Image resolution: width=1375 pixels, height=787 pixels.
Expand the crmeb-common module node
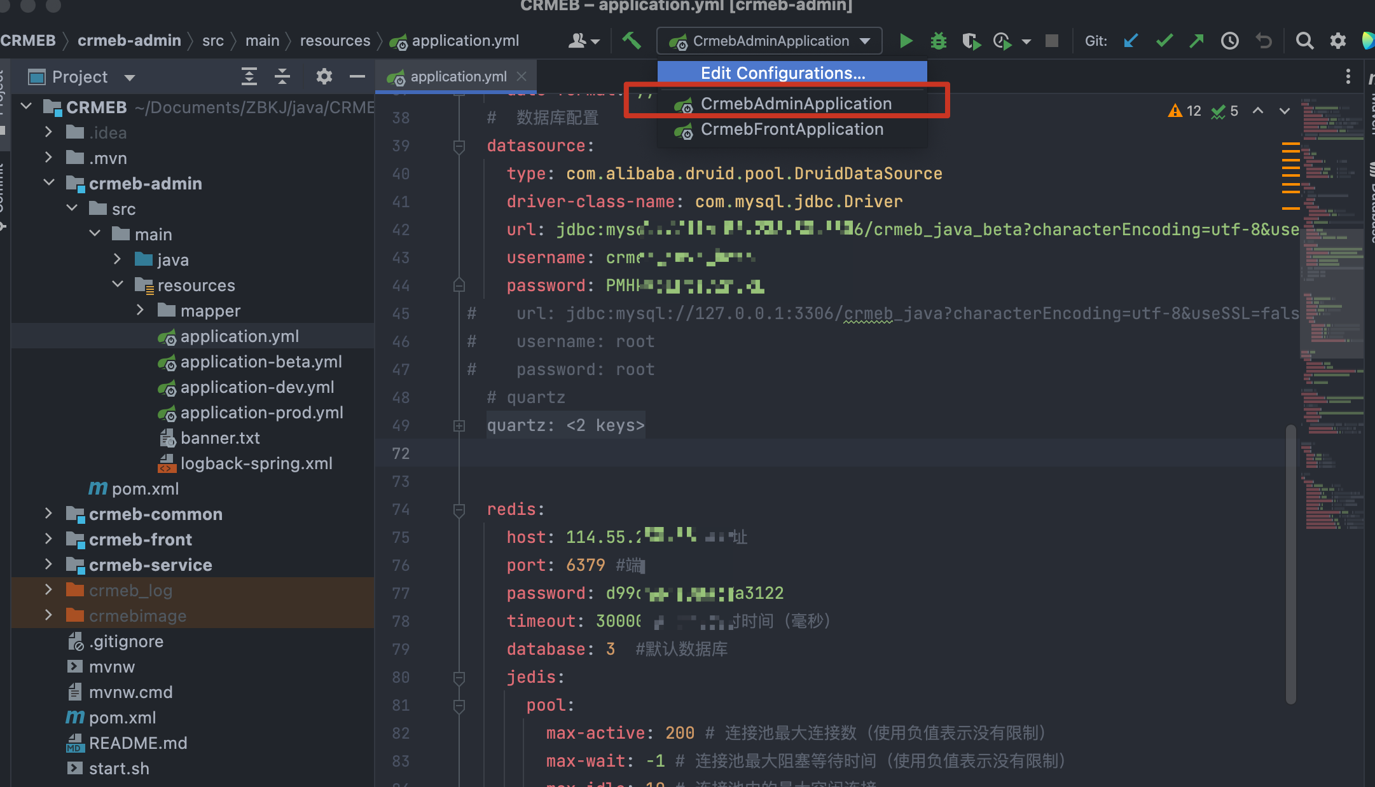tap(48, 514)
